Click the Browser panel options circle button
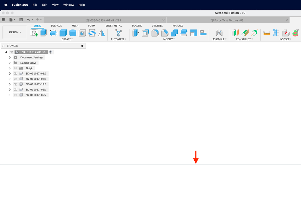This screenshot has height=209, width=301. (82, 46)
